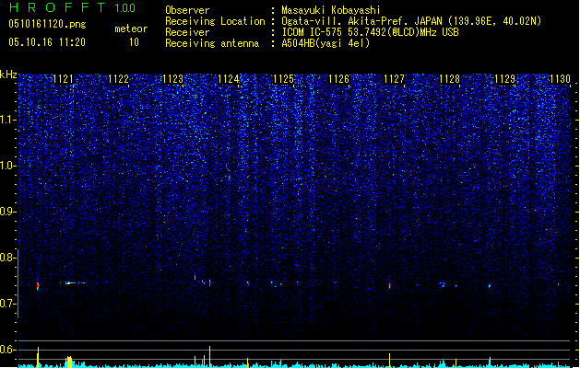Image resolution: width=580 pixels, height=368 pixels.
Task: Click the 1.1 kHz axis label
Action: coord(7,120)
